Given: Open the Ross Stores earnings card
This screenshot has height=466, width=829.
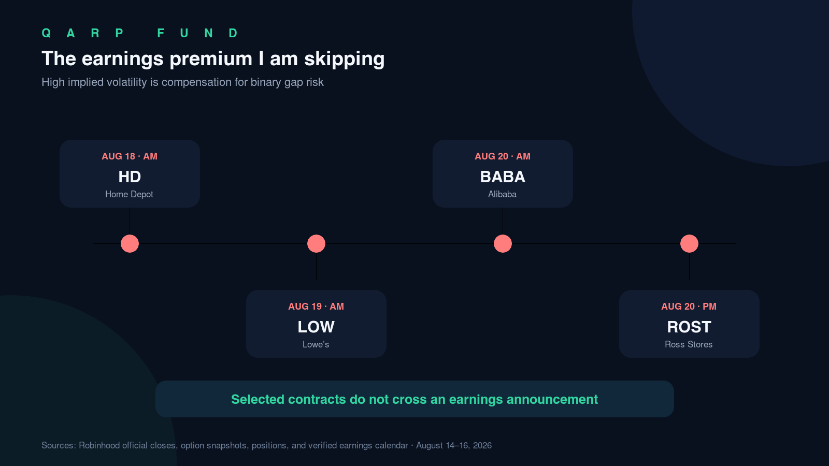Looking at the screenshot, I should 689,324.
